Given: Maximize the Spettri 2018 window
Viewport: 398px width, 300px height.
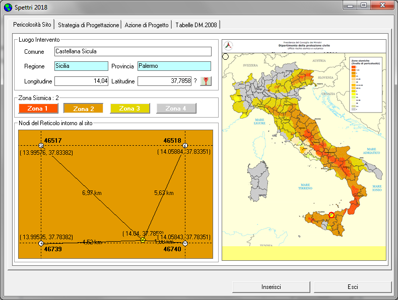Looking at the screenshot, I should click(364, 6).
